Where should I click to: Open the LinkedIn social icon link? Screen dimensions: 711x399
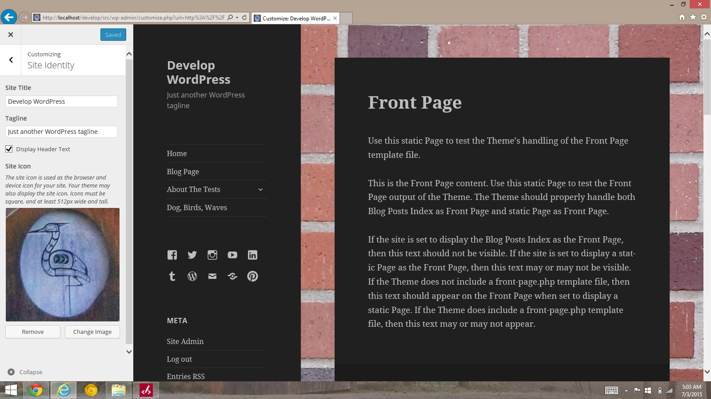coord(252,255)
